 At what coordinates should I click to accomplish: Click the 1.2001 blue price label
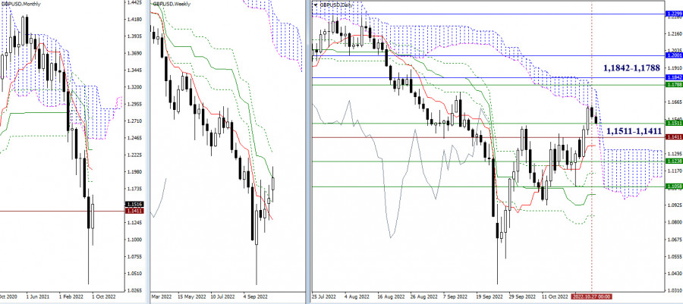[x=675, y=55]
